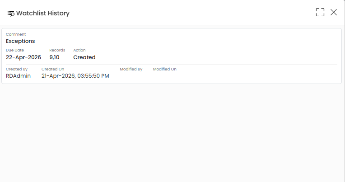Click the Action label

coord(79,50)
